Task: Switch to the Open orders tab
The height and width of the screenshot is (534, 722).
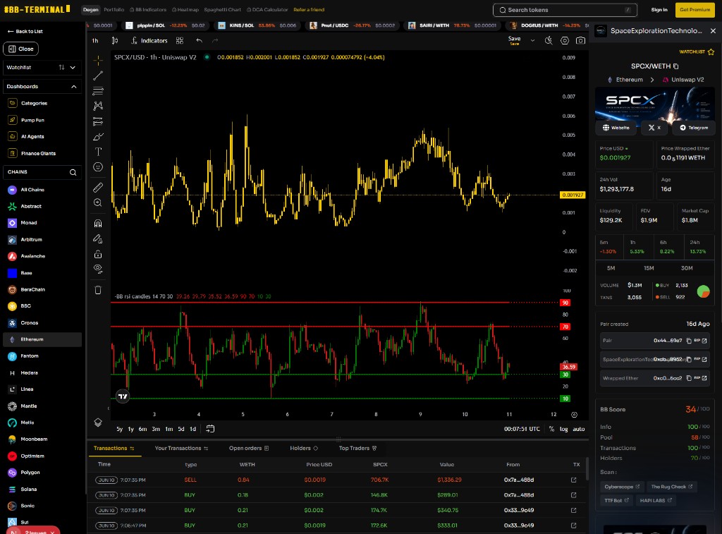Action: pos(249,449)
